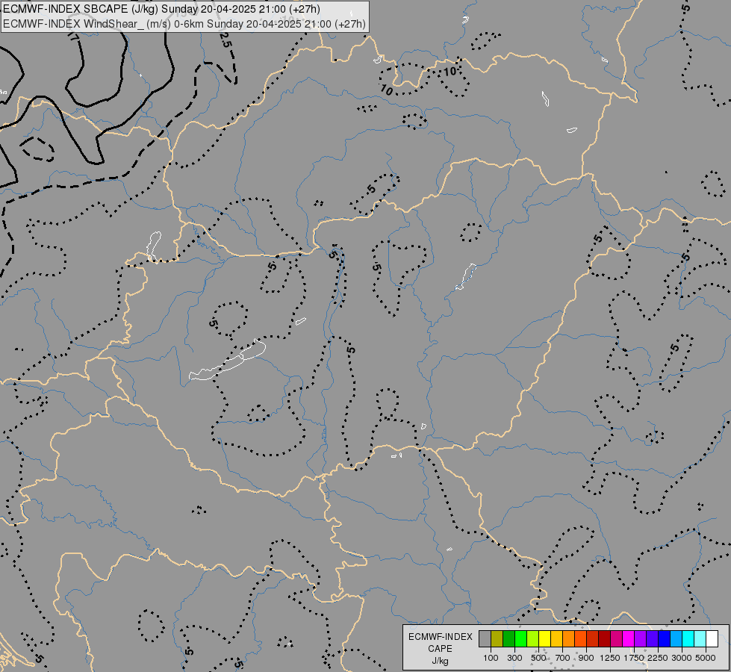Click the orange-red swatch before 900
Viewport: 731px width, 672px height.
click(x=580, y=638)
